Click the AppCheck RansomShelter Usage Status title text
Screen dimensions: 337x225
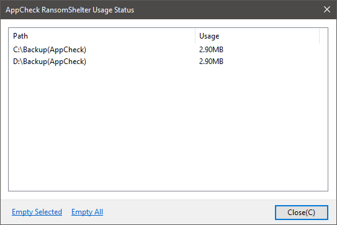click(x=70, y=10)
